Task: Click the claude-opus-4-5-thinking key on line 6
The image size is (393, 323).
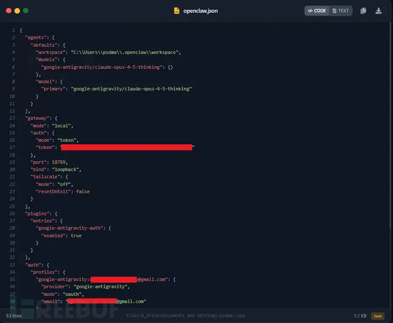Action: [x=102, y=67]
